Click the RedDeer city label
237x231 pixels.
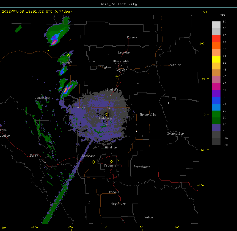coord(121,70)
